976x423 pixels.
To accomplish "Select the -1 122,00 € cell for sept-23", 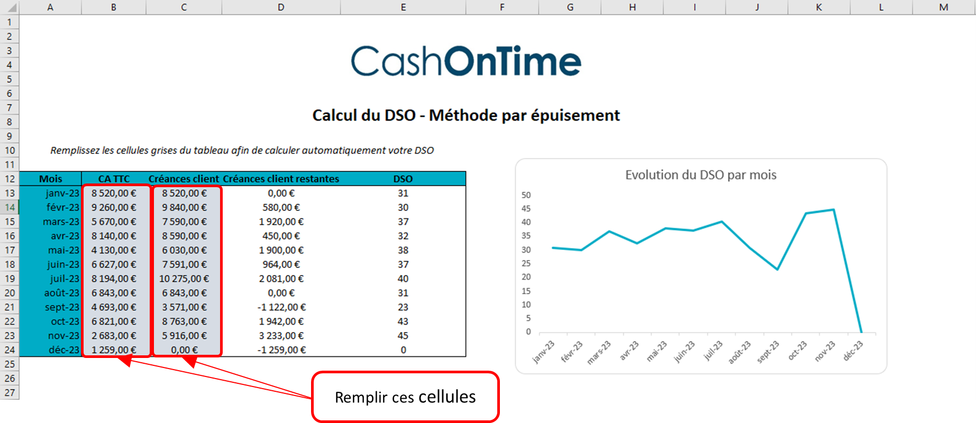I will tap(281, 307).
